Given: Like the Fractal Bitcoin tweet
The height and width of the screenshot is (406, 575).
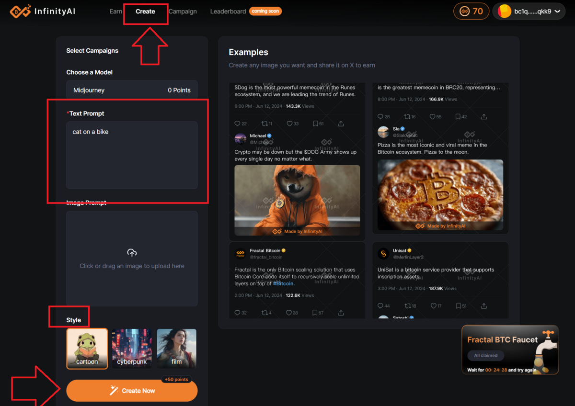Looking at the screenshot, I should [x=289, y=313].
